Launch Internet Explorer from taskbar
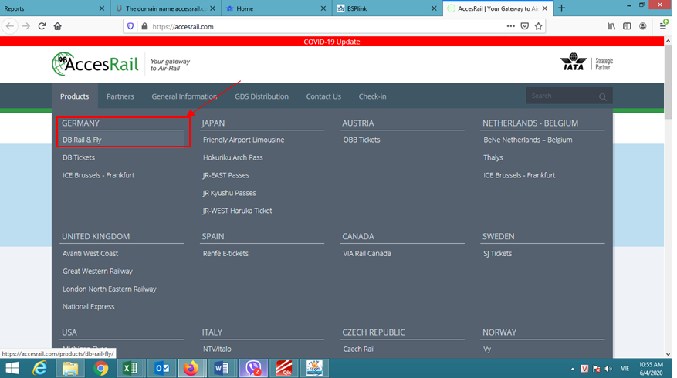Viewport: 677px width, 378px height. (x=39, y=369)
